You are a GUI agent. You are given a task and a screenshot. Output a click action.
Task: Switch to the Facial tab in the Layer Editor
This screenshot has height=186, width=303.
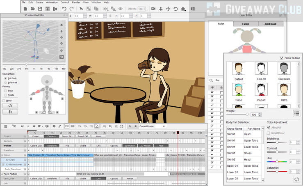(x=246, y=24)
